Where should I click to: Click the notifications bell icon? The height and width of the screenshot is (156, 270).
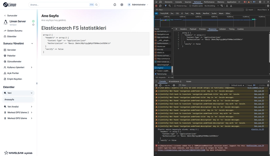click(x=115, y=5)
